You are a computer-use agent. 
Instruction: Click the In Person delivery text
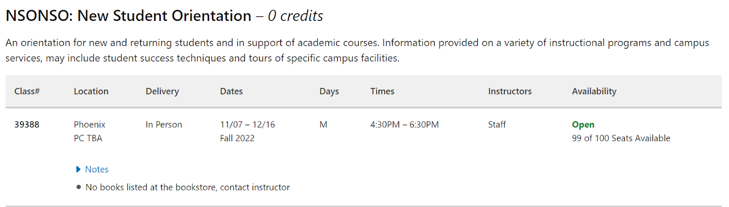pos(164,125)
